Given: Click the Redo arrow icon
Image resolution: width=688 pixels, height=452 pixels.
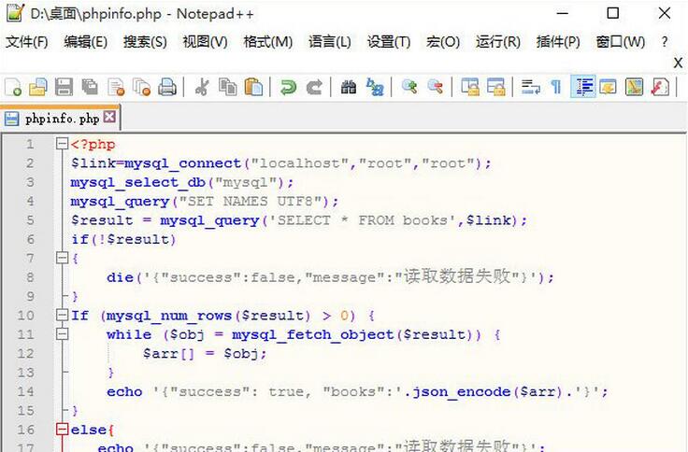Looking at the screenshot, I should click(315, 87).
